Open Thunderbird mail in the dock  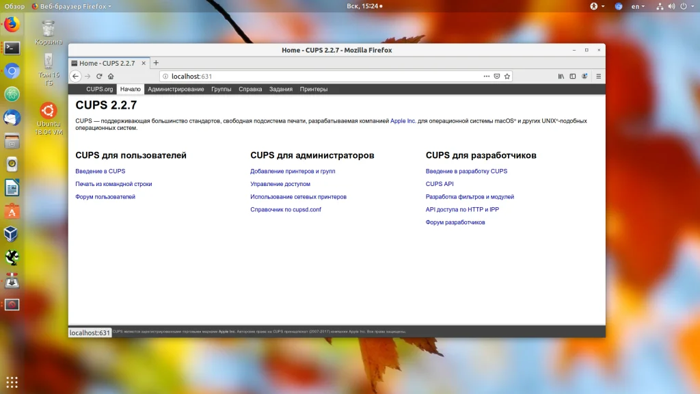[x=12, y=118]
